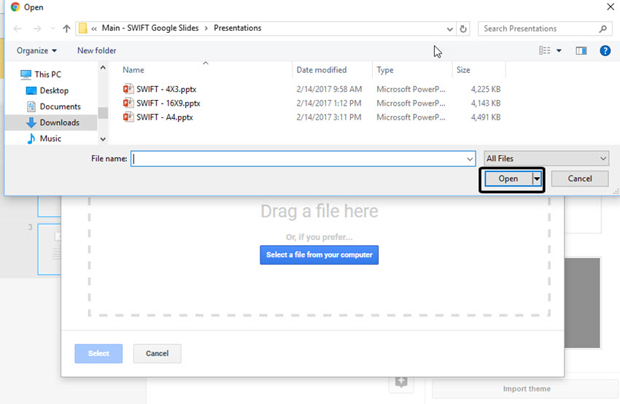Image resolution: width=620 pixels, height=404 pixels.
Task: Click the search magnifier icon
Action: pyautogui.click(x=602, y=28)
